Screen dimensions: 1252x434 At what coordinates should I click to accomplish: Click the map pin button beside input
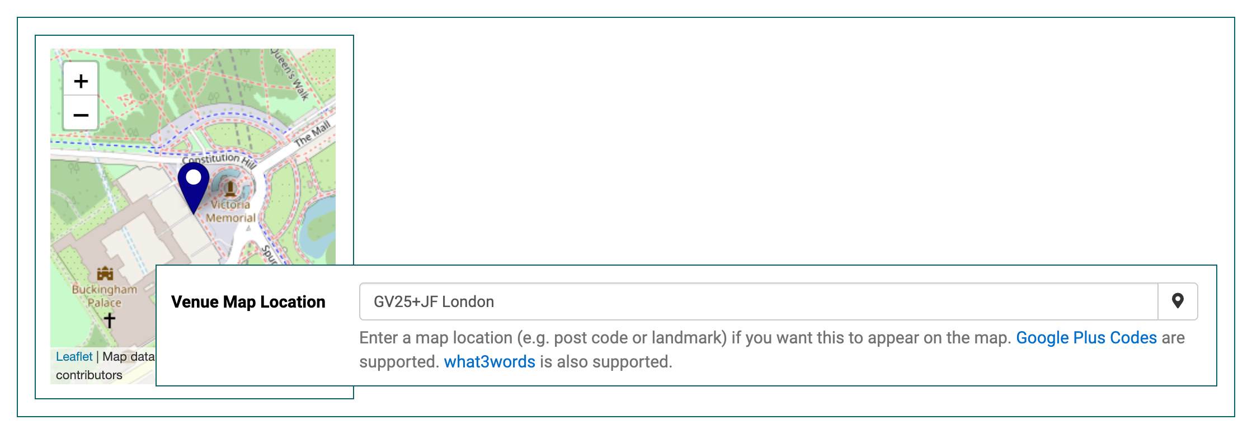click(1178, 301)
